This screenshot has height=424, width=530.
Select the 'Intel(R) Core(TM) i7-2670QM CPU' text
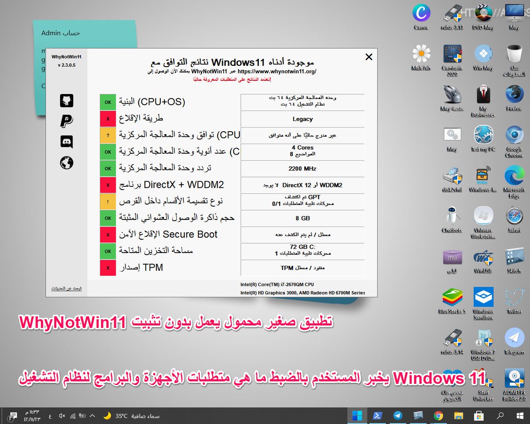click(x=277, y=284)
